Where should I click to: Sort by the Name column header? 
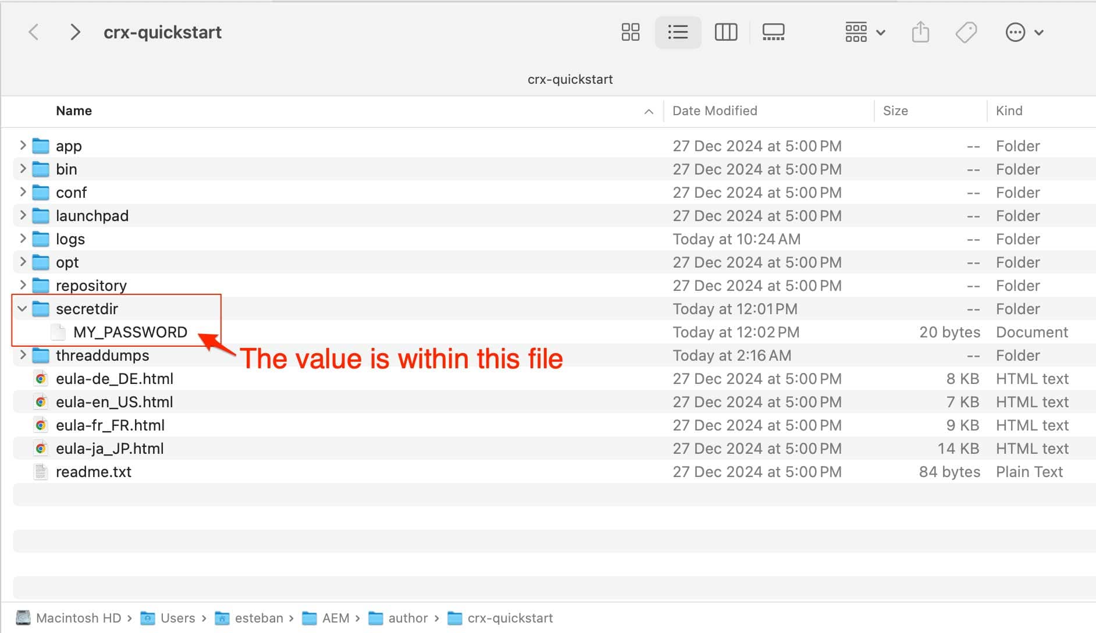(x=74, y=111)
